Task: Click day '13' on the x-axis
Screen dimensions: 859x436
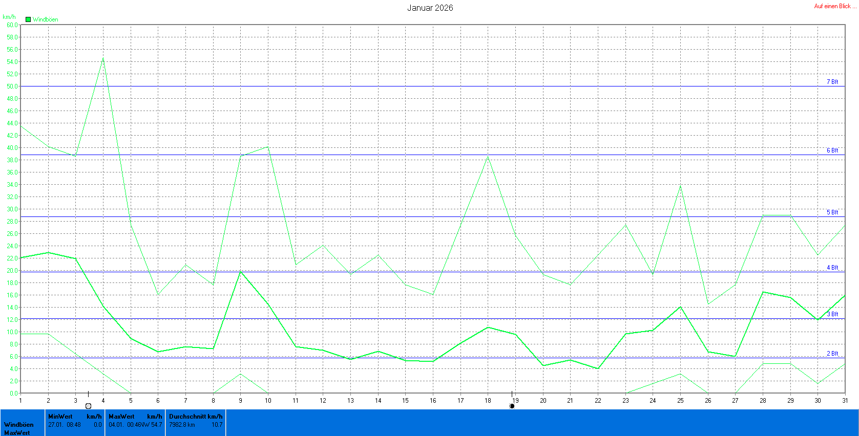Action: pyautogui.click(x=350, y=401)
